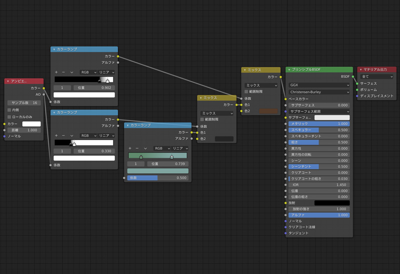
Task: Enable the 内側 checkbox
Action: pos(9,110)
